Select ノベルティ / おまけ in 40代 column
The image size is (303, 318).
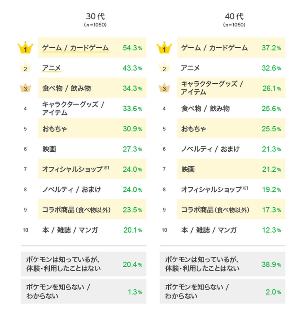[210, 149]
